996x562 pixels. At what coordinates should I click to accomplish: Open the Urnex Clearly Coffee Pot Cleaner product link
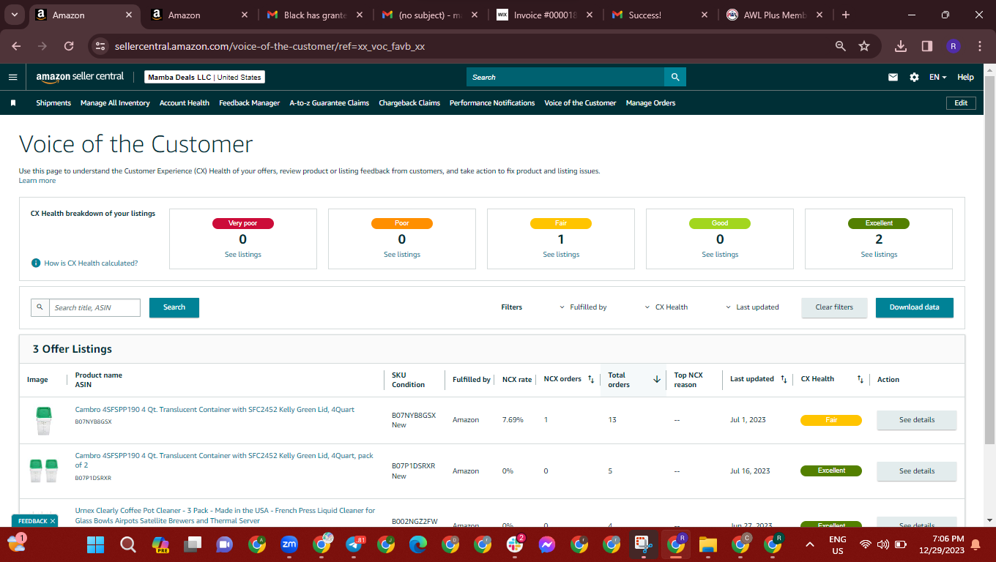click(225, 516)
